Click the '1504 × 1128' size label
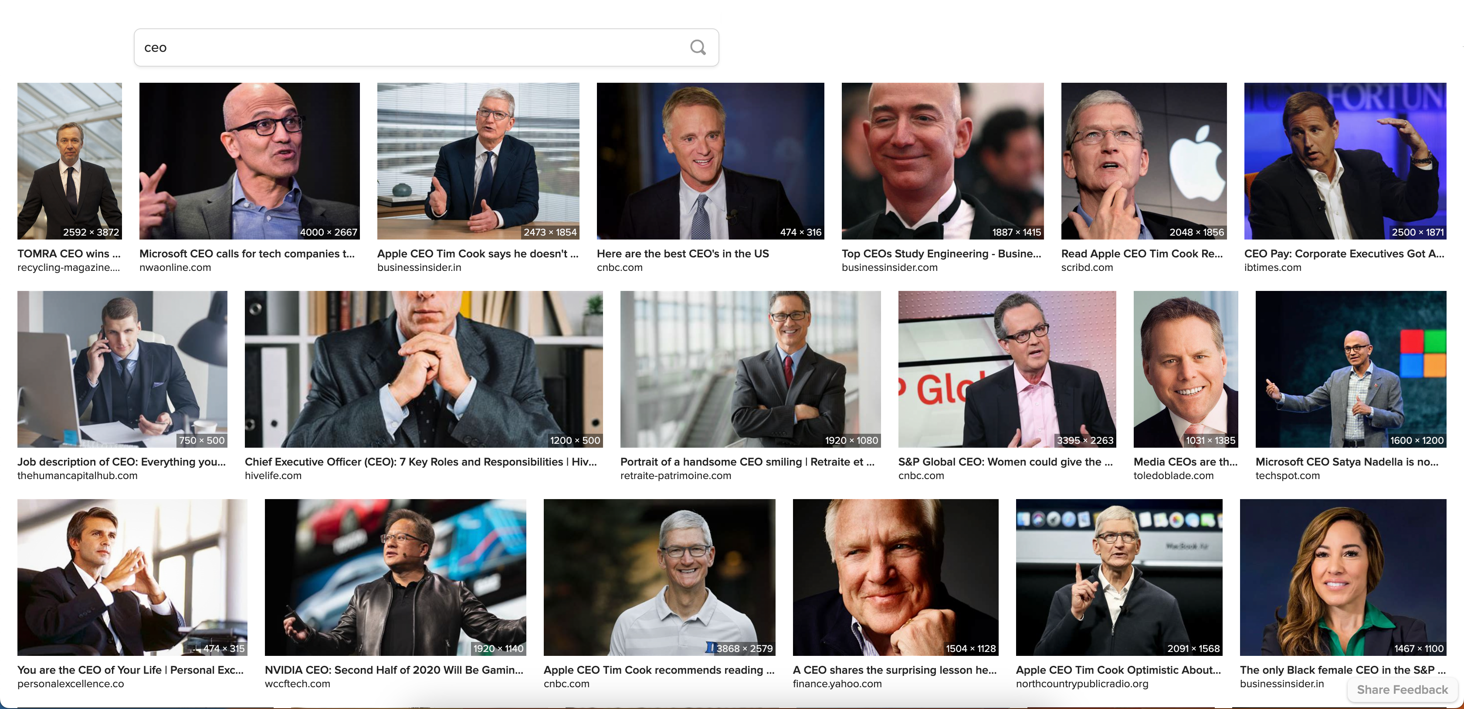The width and height of the screenshot is (1464, 709). (970, 648)
